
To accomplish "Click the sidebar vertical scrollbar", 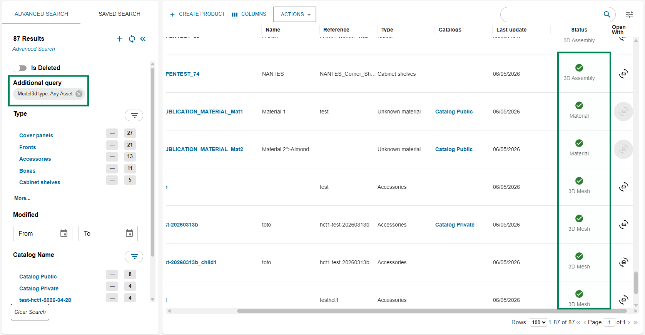I will pos(152,162).
